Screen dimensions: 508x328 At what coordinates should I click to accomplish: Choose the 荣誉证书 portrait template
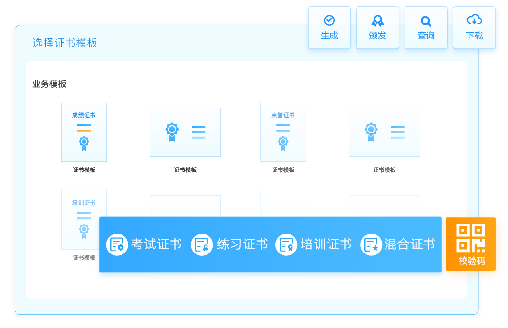(283, 132)
